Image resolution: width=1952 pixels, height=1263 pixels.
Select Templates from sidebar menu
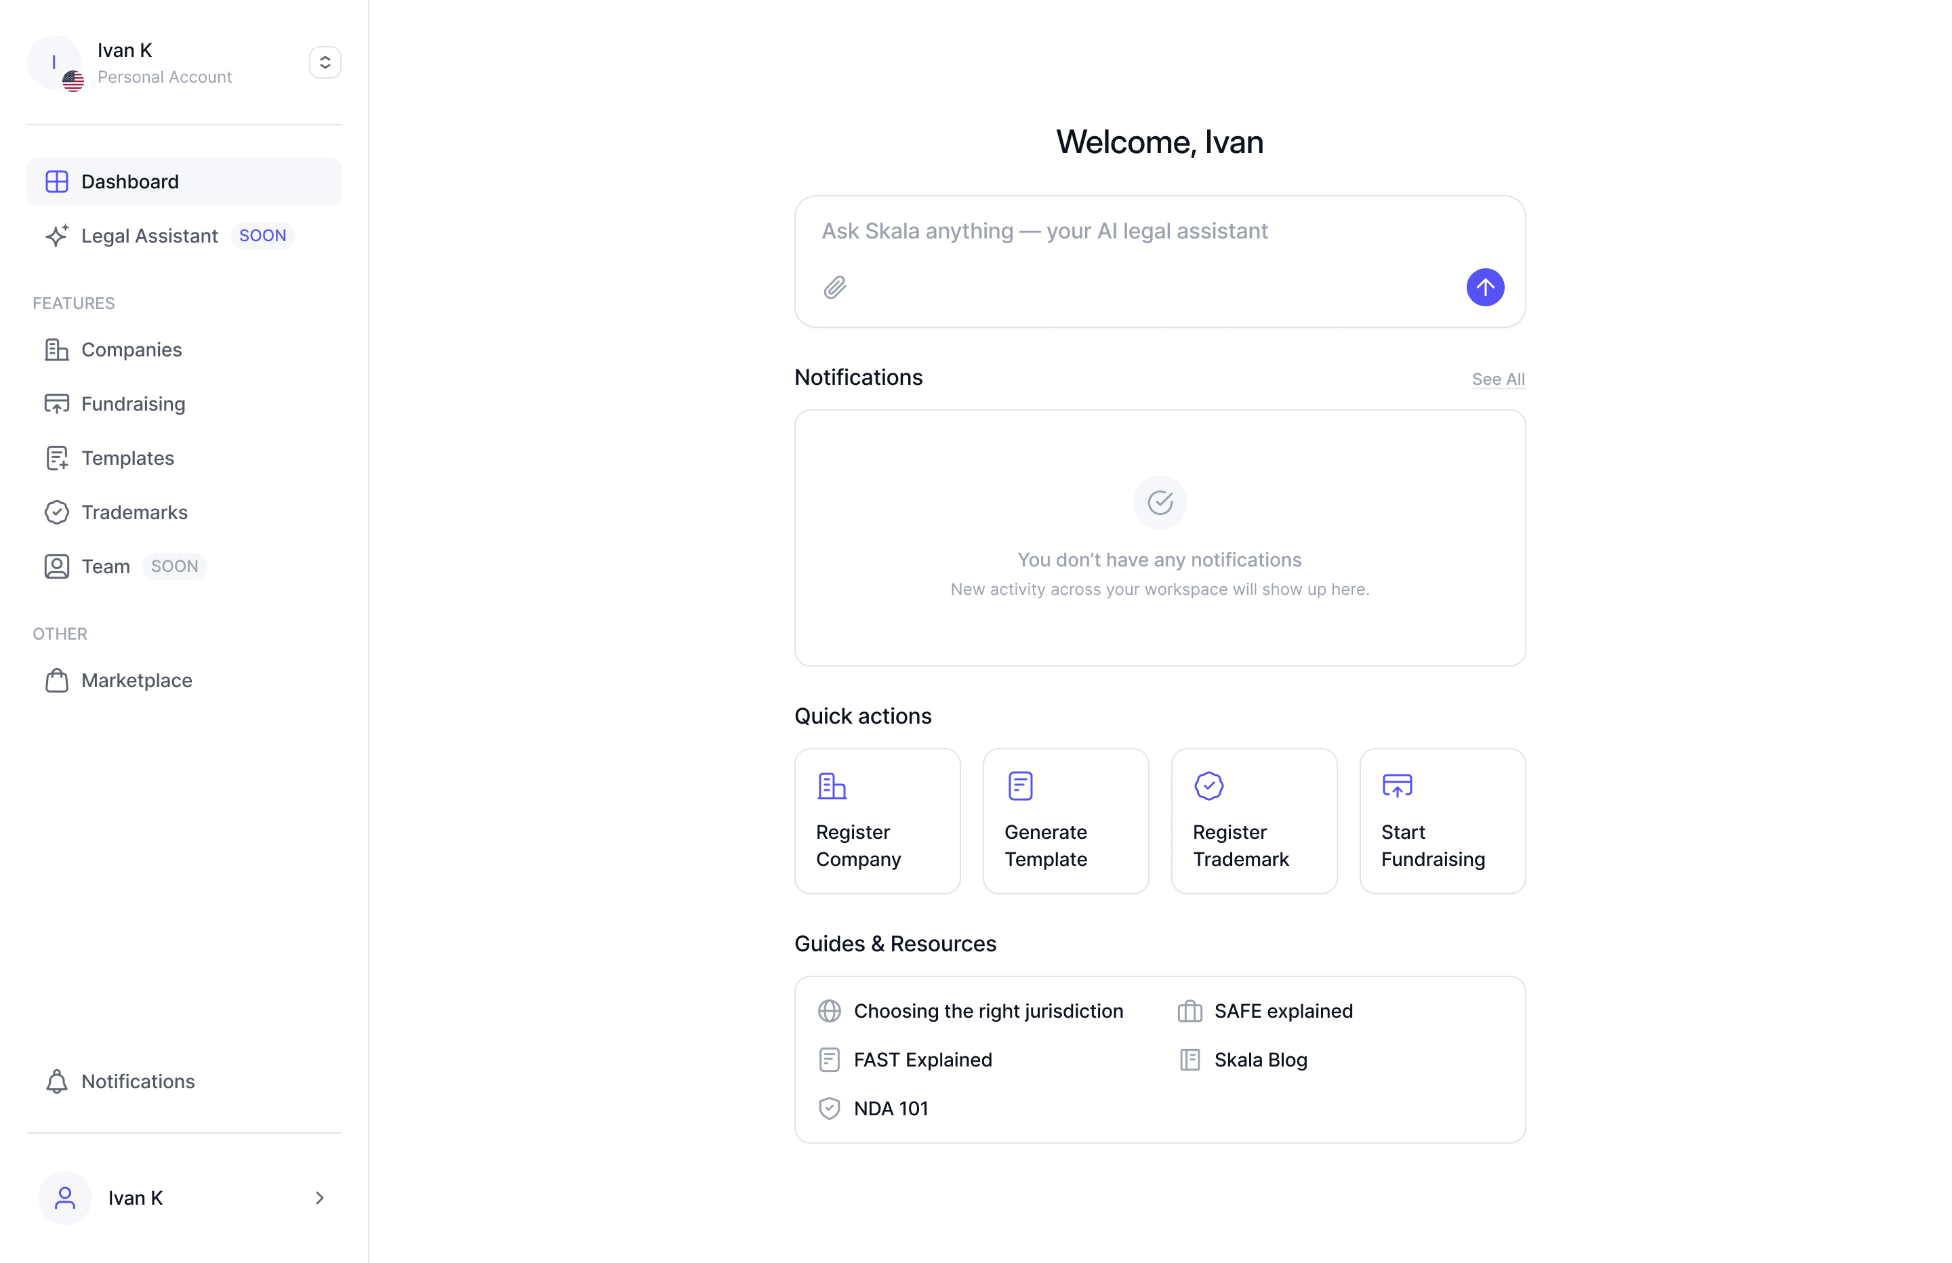point(127,459)
